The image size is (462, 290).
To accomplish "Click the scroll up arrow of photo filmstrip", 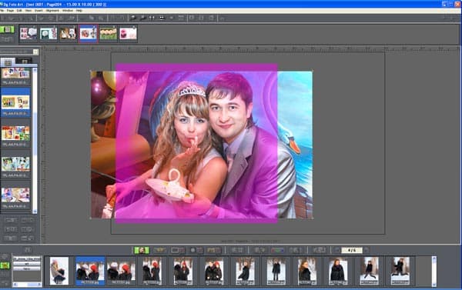I will coord(434,258).
